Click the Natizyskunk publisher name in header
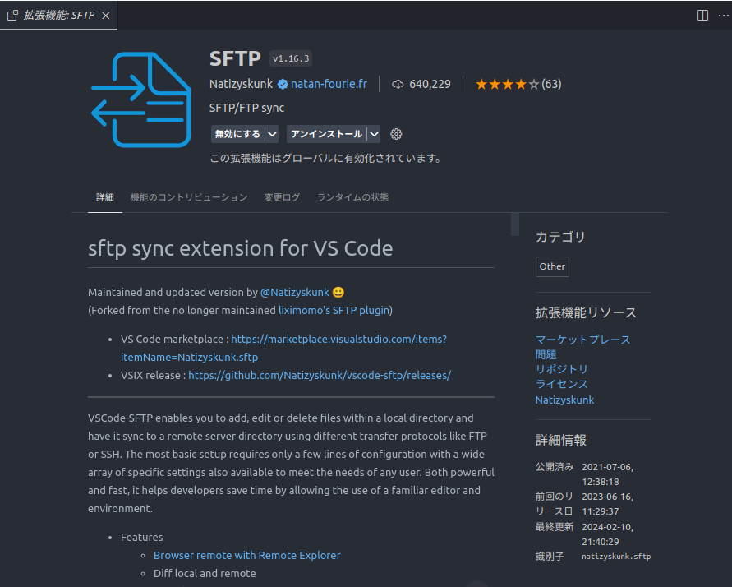The image size is (732, 587). click(x=241, y=84)
